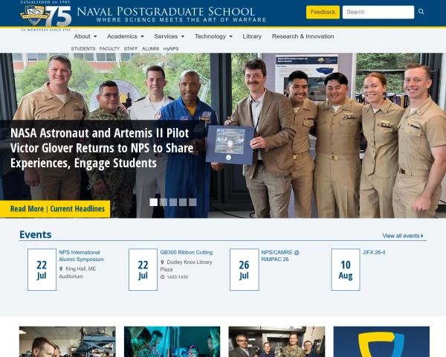The width and height of the screenshot is (446, 357).
Task: Click the 22 Jul date box for Alumni Symposium
Action: 42,269
